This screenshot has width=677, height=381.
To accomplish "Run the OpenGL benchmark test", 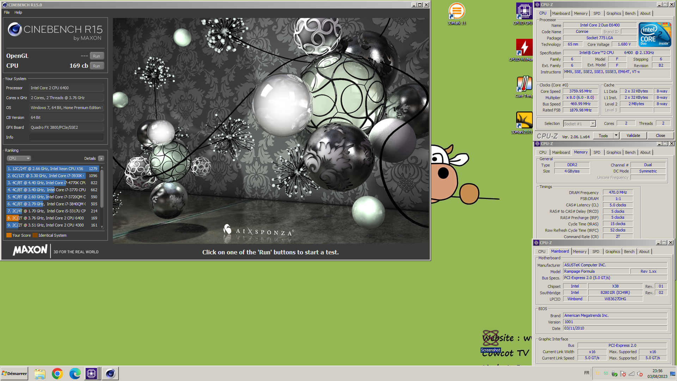I will click(97, 56).
